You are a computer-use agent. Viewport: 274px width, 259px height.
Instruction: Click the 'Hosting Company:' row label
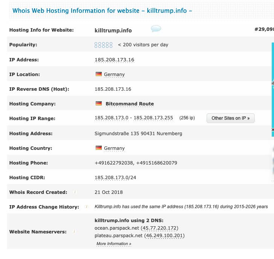32,104
